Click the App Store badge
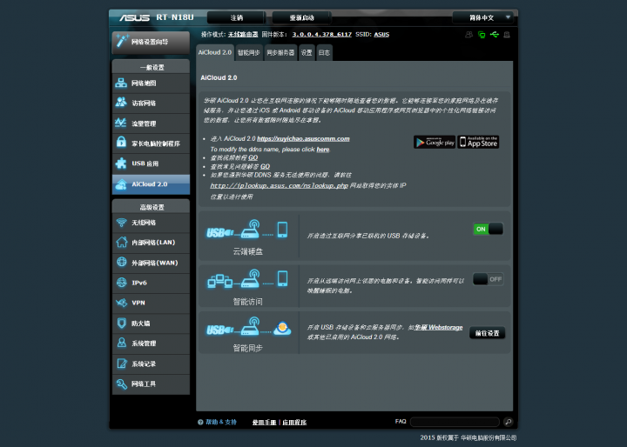 (478, 143)
